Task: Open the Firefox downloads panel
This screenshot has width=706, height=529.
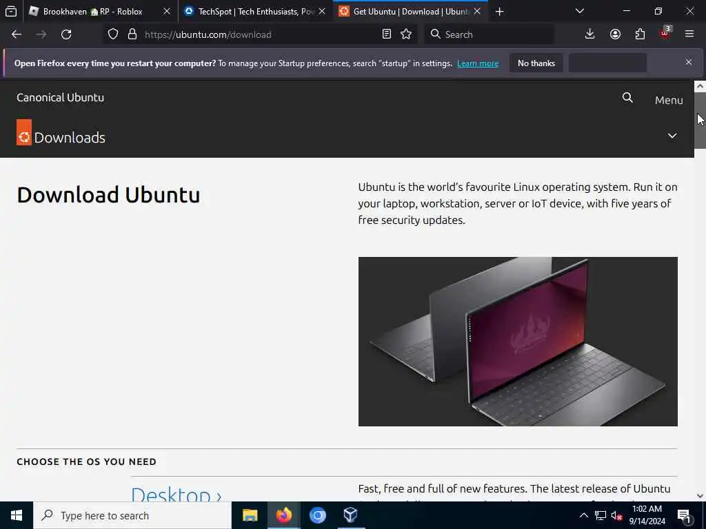Action: point(590,34)
